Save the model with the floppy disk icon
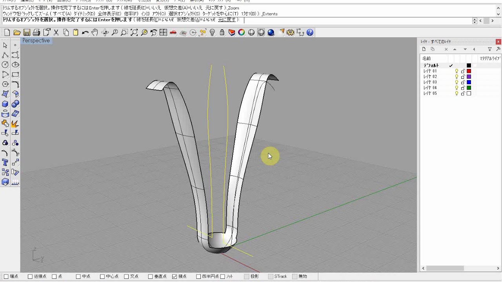 [x=27, y=33]
